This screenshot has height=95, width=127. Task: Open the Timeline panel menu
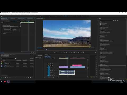pyautogui.click(x=49, y=55)
